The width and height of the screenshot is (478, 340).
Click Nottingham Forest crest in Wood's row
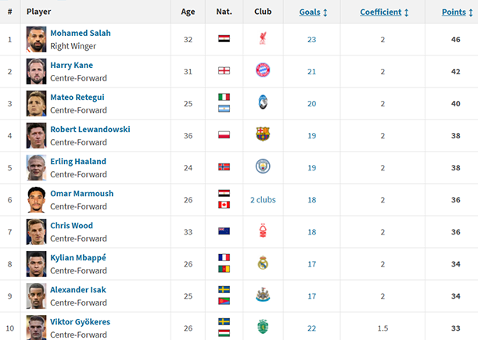pyautogui.click(x=263, y=231)
